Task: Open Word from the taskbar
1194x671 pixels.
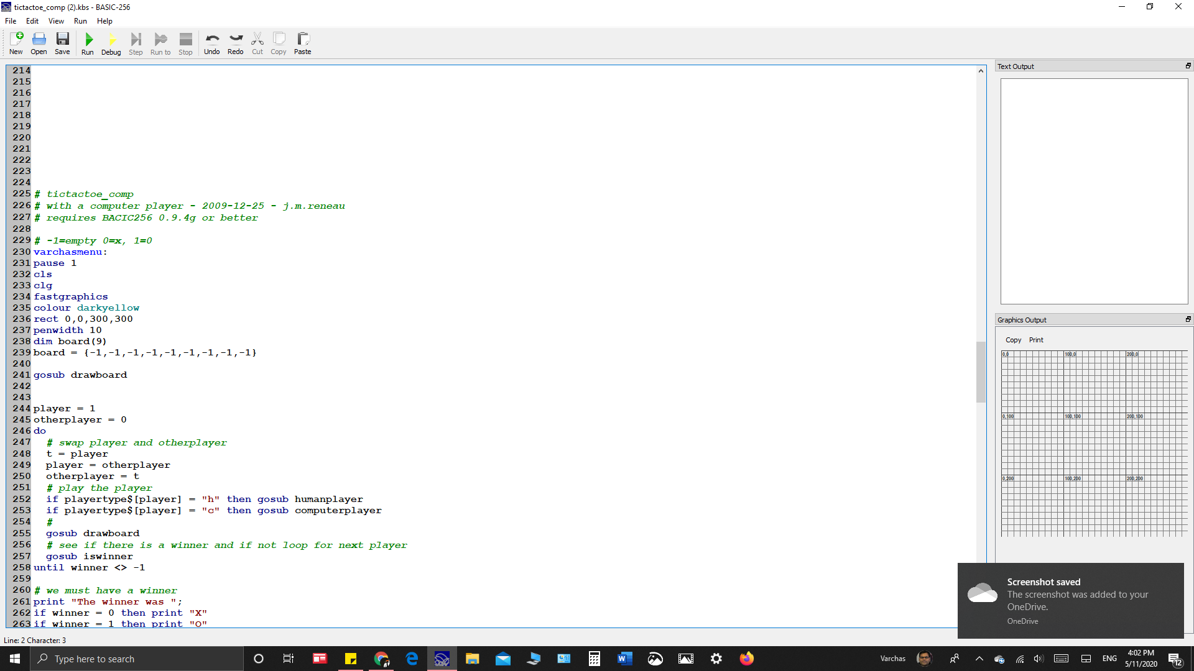Action: click(x=625, y=659)
